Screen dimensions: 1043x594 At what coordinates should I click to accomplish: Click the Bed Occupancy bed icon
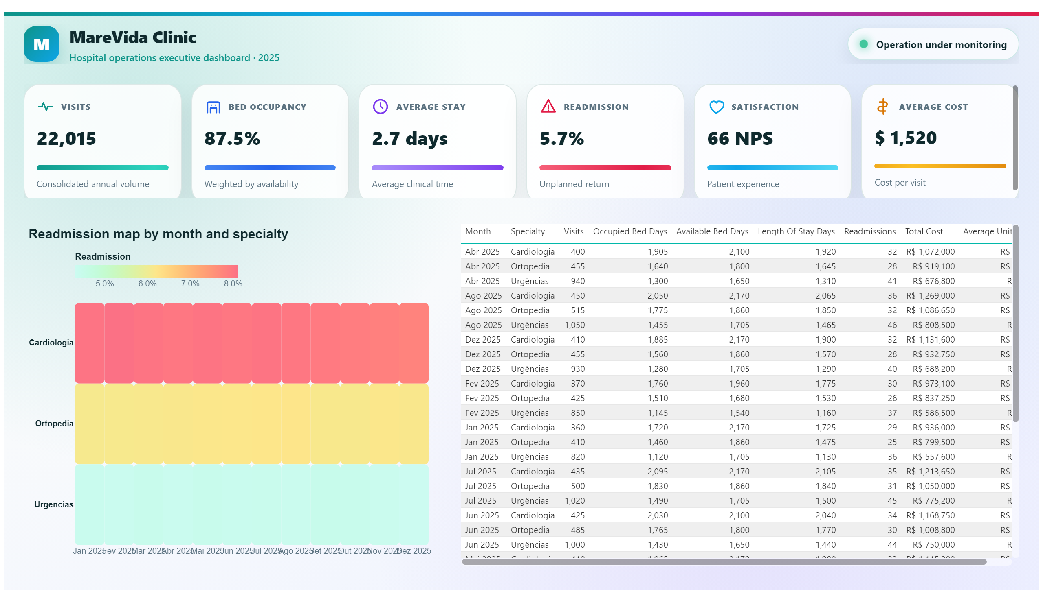[213, 107]
